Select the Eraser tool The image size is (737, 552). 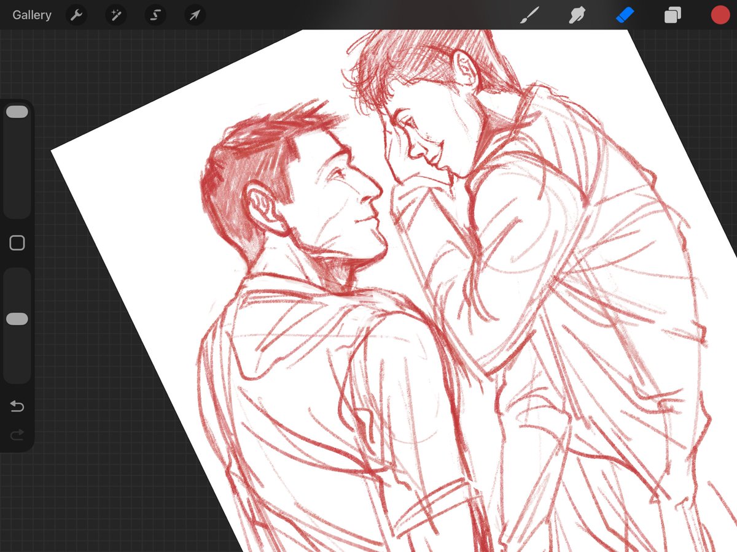(625, 15)
